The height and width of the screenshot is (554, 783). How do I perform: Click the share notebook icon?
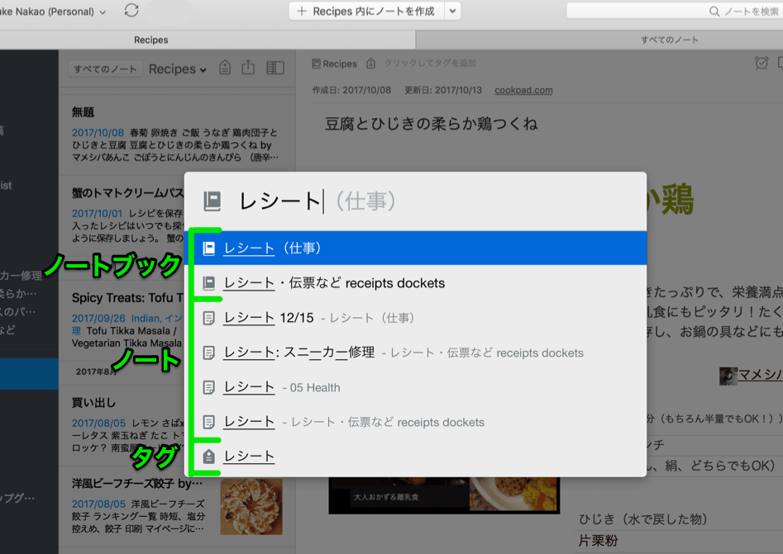click(x=248, y=67)
